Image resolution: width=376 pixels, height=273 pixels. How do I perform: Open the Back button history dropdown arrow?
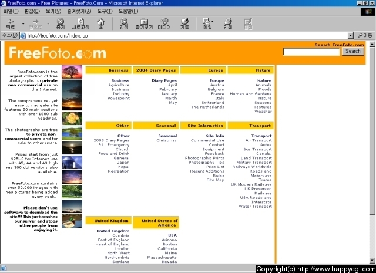(23, 24)
